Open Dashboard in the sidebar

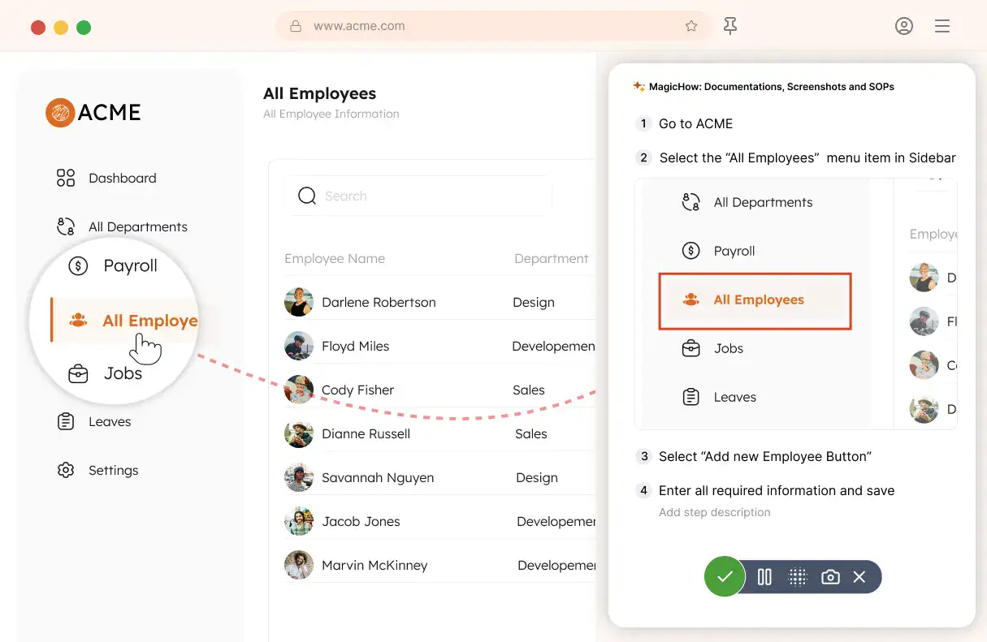pos(122,179)
